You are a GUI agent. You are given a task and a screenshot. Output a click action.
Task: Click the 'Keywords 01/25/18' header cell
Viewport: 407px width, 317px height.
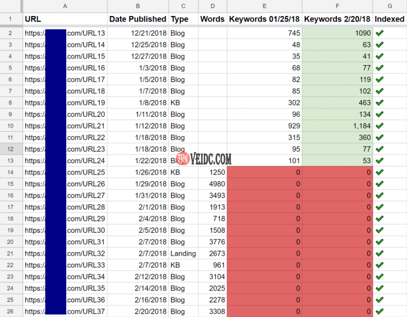[x=265, y=19]
